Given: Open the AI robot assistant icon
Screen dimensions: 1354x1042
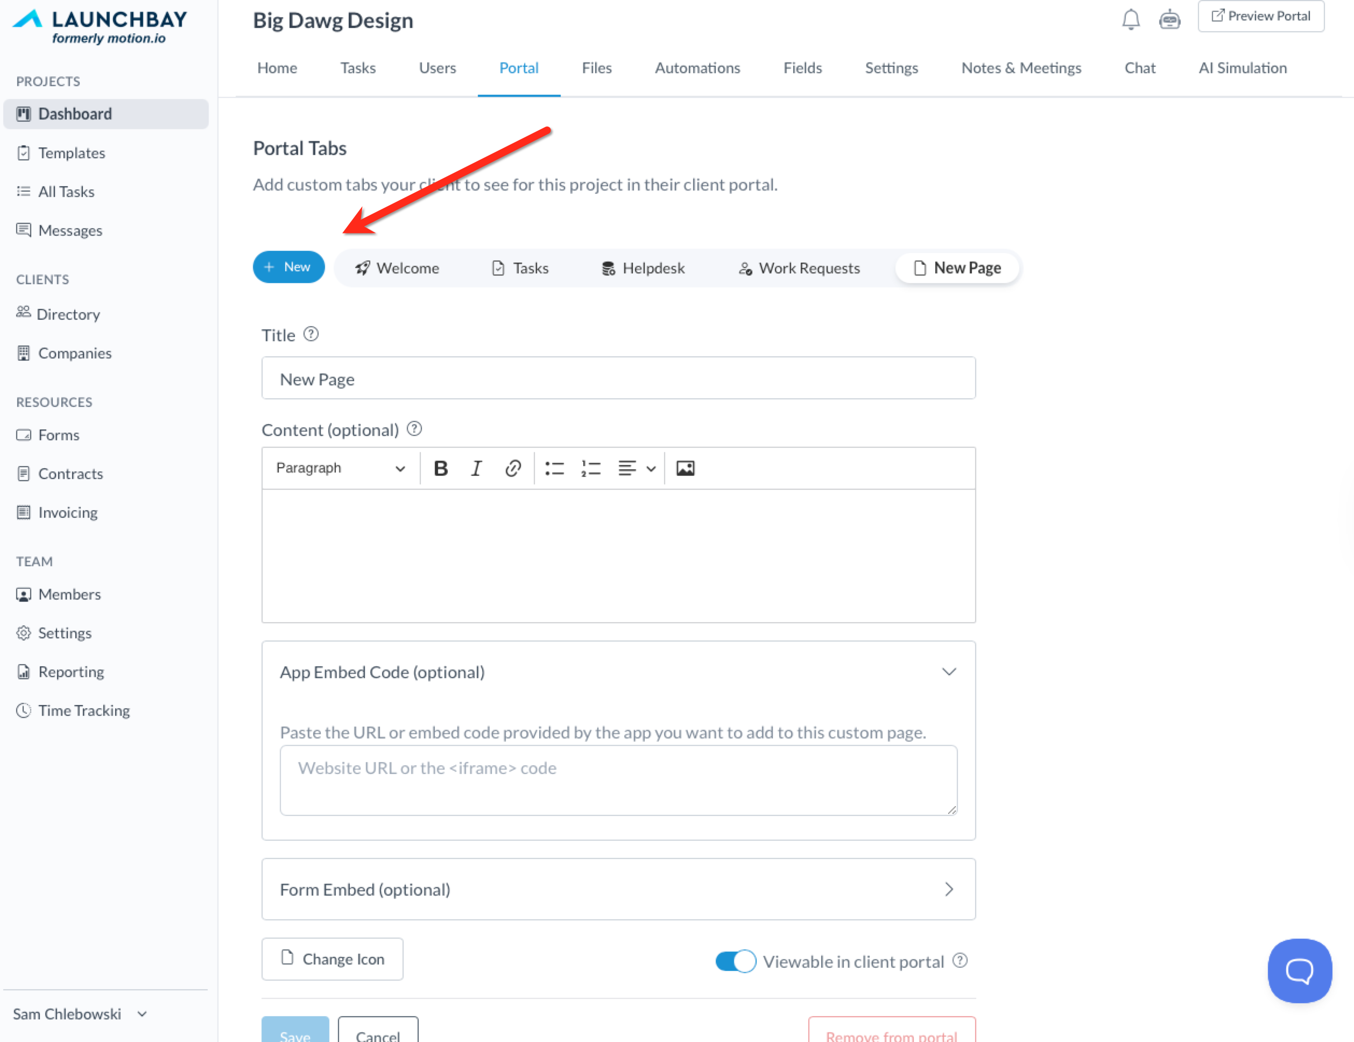Looking at the screenshot, I should click(1169, 20).
